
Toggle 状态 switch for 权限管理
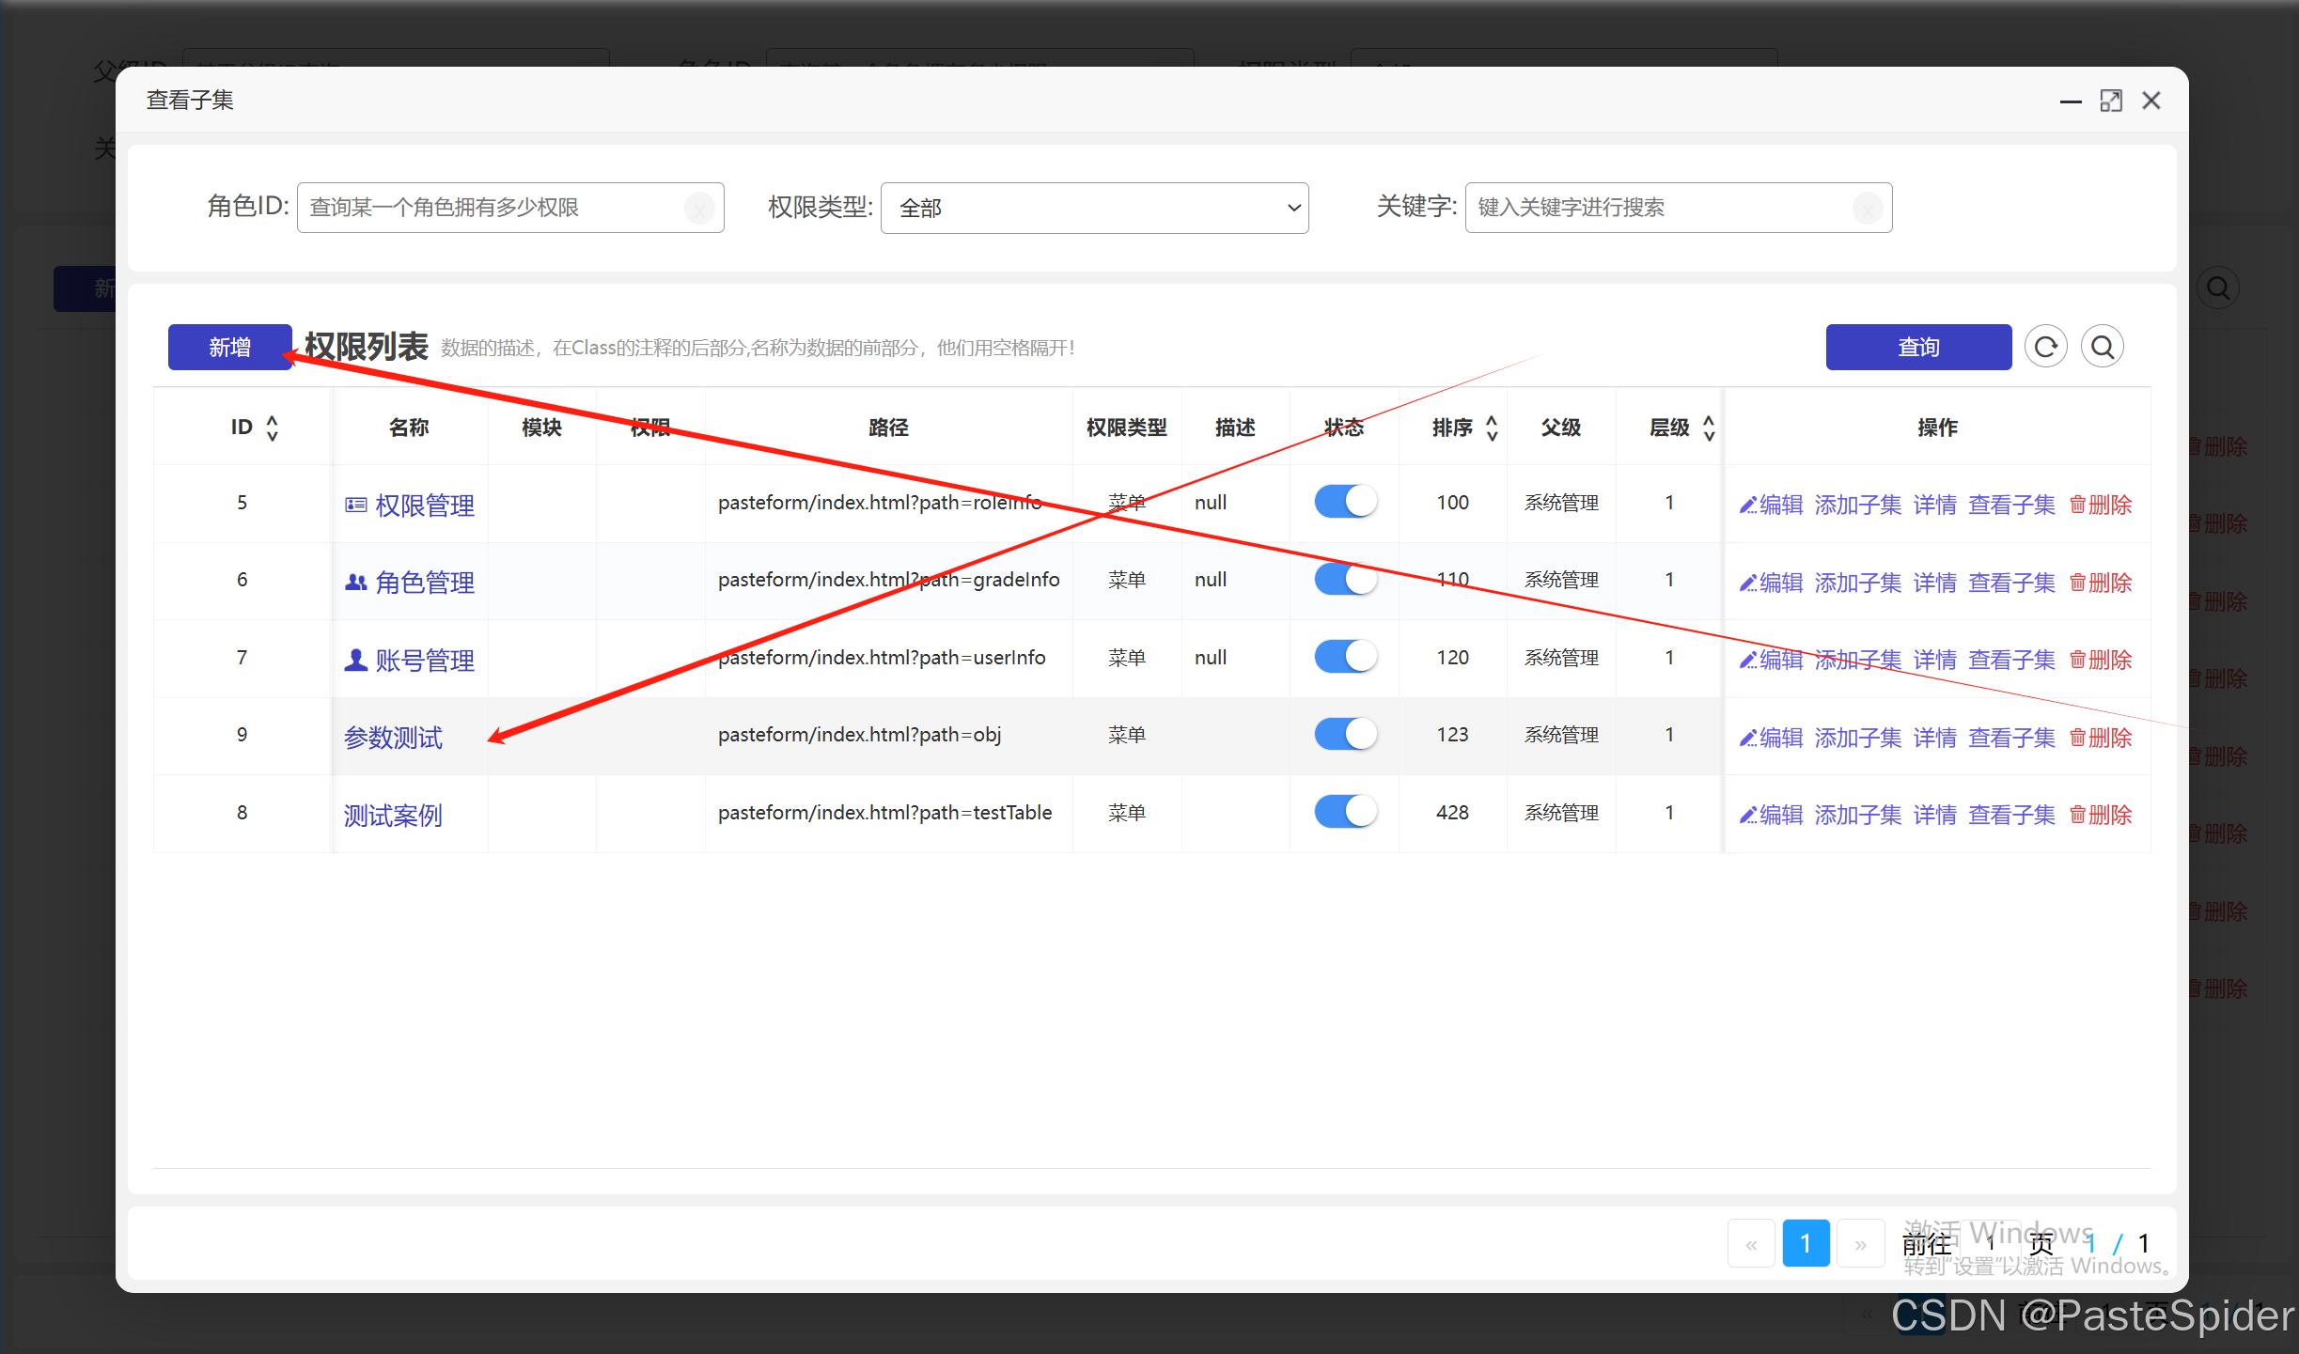coord(1345,501)
